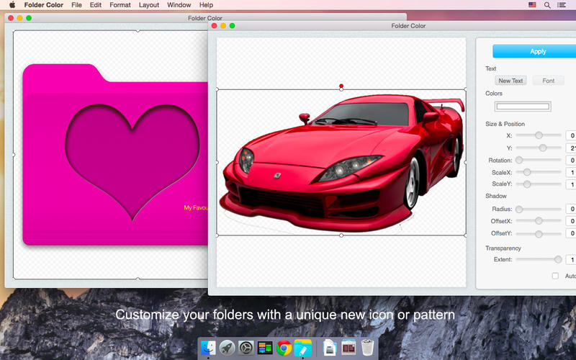Launch Google Chrome from the dock

pyautogui.click(x=284, y=348)
